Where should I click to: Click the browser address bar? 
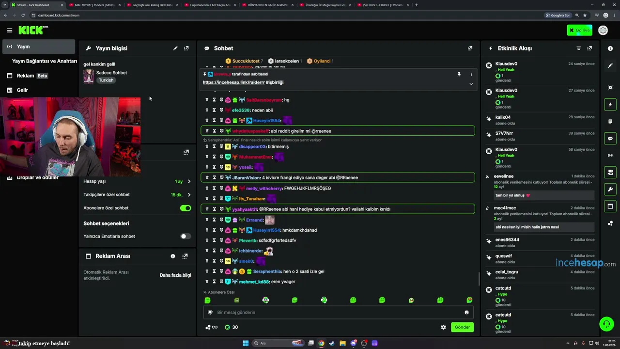(x=286, y=15)
